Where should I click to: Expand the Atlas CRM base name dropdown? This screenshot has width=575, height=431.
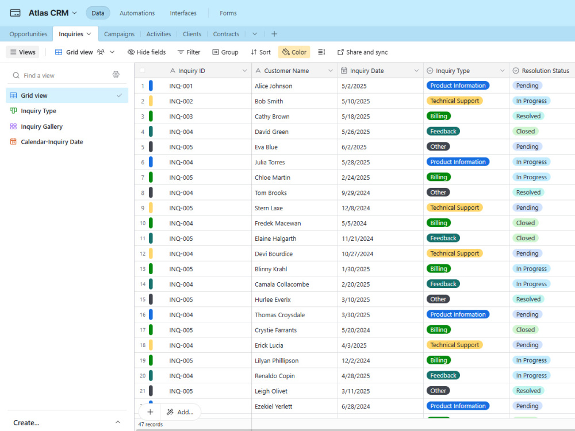click(x=74, y=13)
